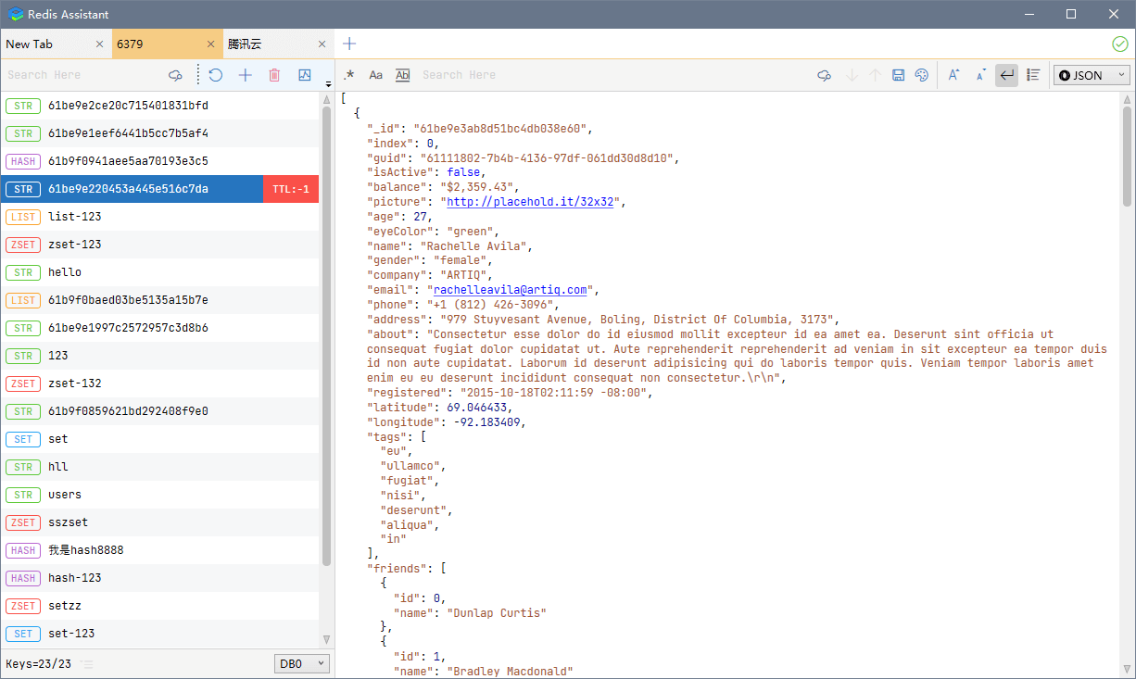Image resolution: width=1136 pixels, height=679 pixels.
Task: Delete selected key with trash icon
Action: 274,75
